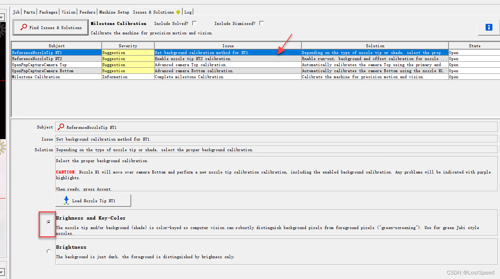This screenshot has width=500, height=279.
Task: Switch to the Vision tab
Action: tap(69, 12)
